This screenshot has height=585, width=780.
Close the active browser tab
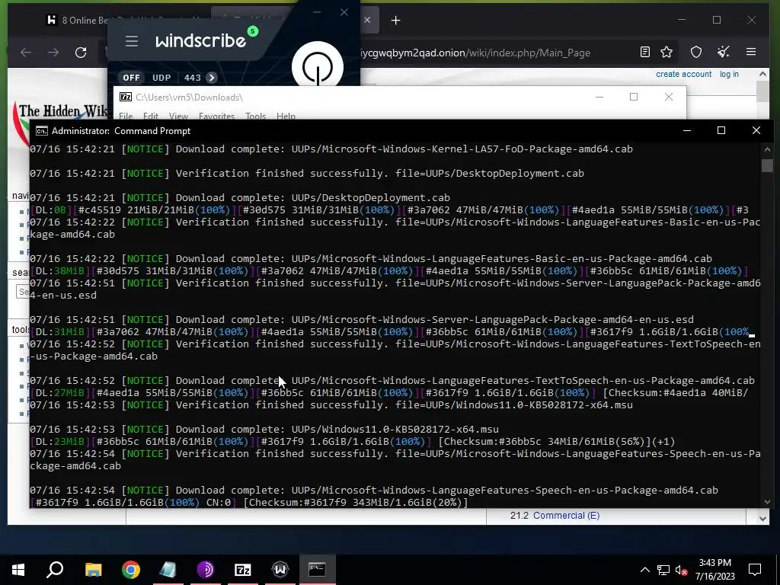tap(367, 20)
